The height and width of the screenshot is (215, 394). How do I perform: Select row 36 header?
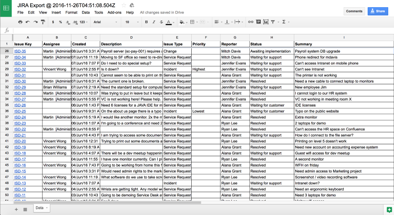7,111
